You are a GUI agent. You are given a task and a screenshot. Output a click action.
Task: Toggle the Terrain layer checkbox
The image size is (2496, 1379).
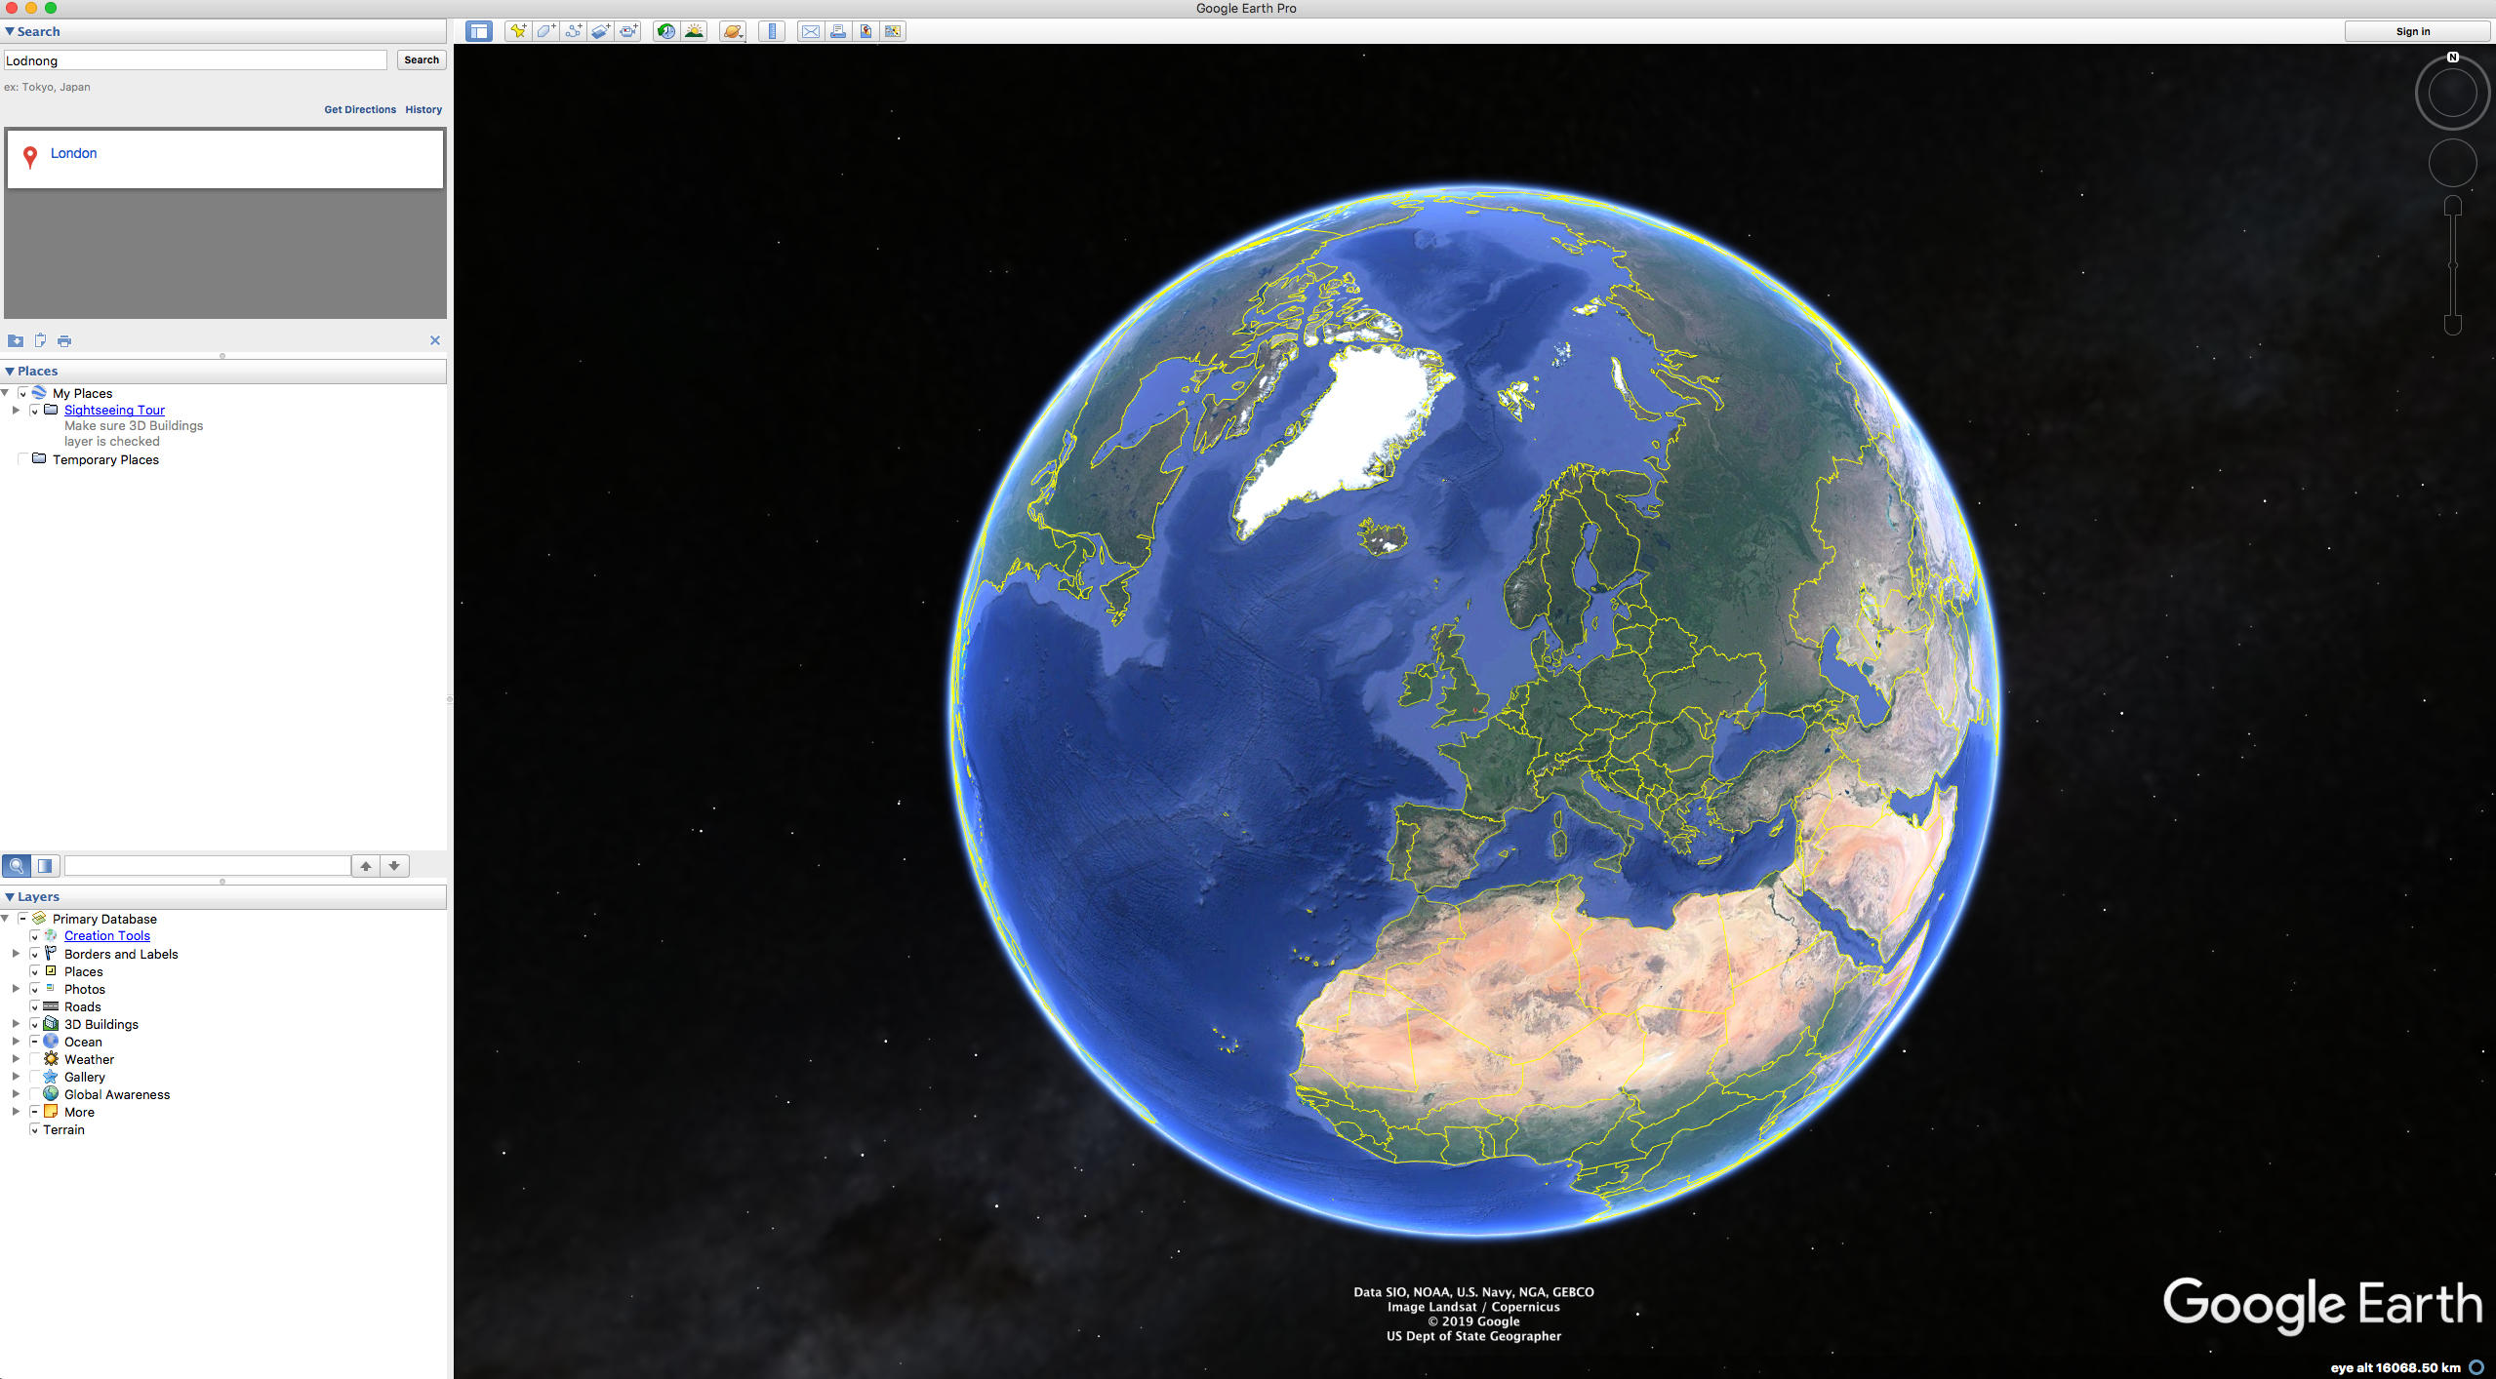pos(35,1130)
